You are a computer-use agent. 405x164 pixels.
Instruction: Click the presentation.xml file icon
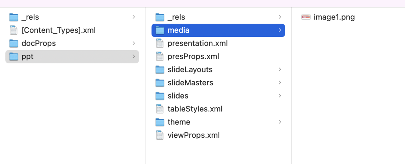click(160, 43)
